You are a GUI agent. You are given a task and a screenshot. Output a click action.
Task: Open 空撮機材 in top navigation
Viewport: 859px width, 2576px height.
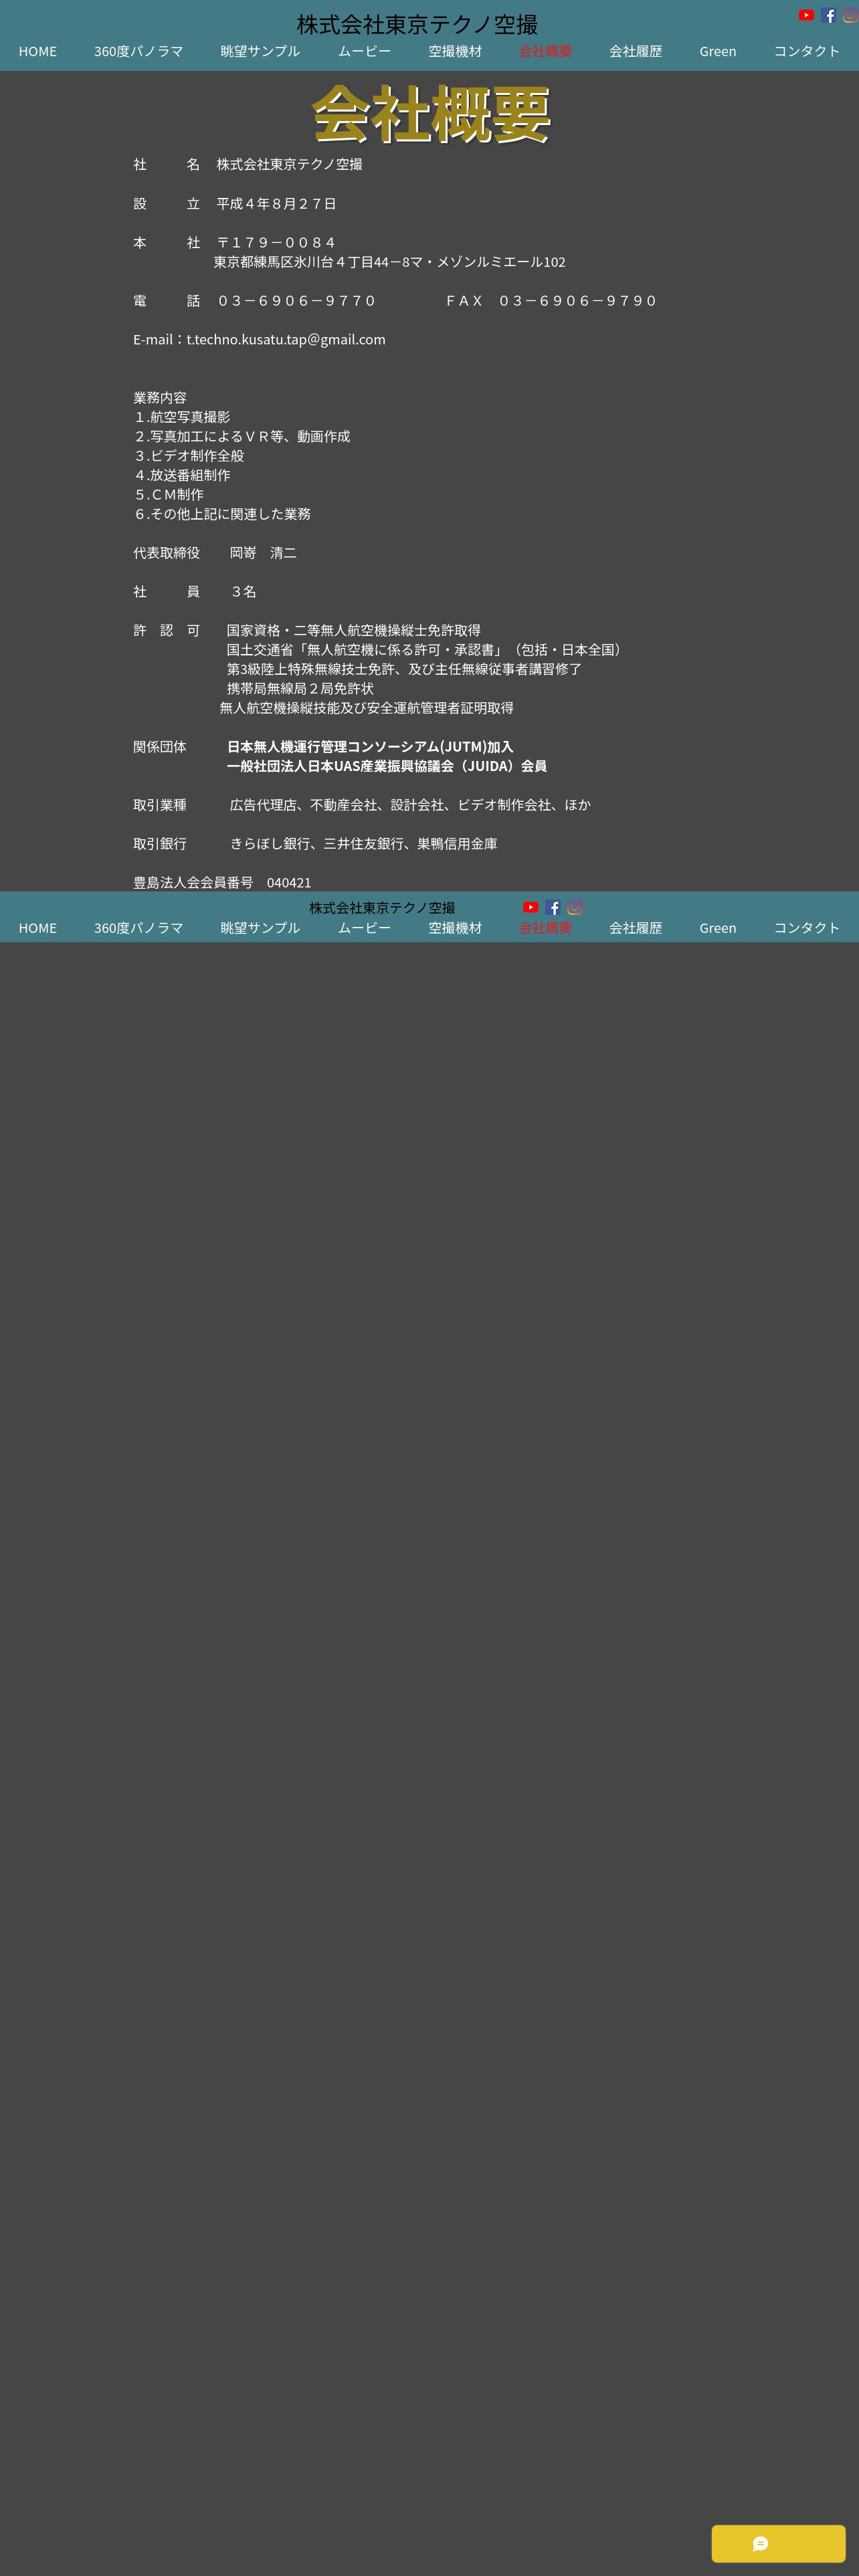click(455, 51)
